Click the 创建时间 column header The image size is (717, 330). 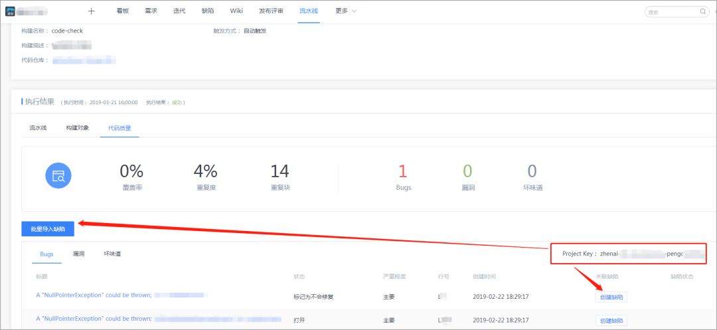tap(484, 277)
